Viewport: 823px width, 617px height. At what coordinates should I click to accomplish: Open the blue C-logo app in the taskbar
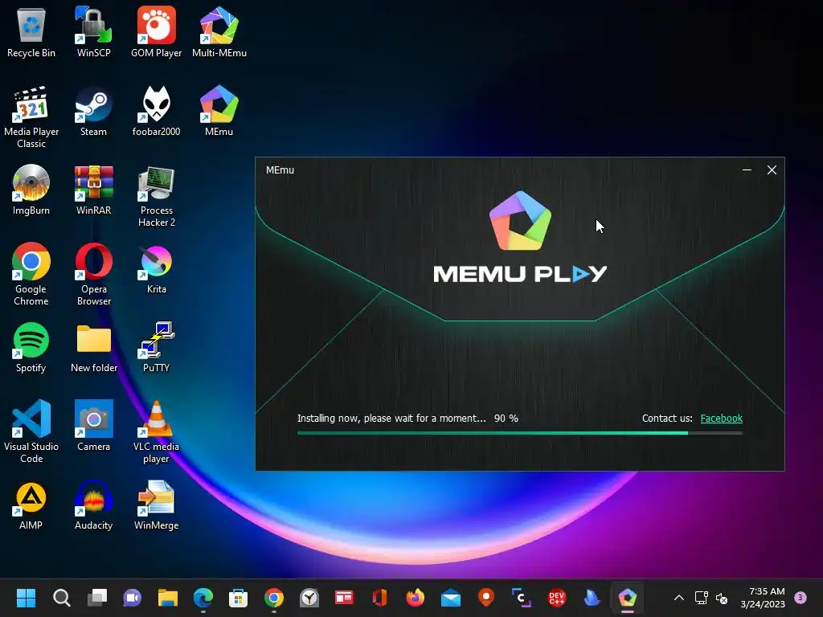coord(521,598)
